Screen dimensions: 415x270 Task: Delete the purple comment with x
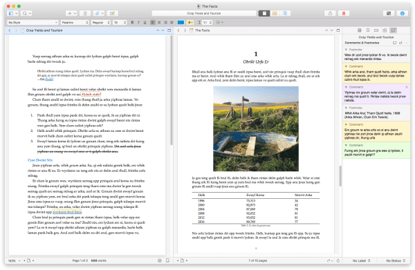click(x=407, y=87)
